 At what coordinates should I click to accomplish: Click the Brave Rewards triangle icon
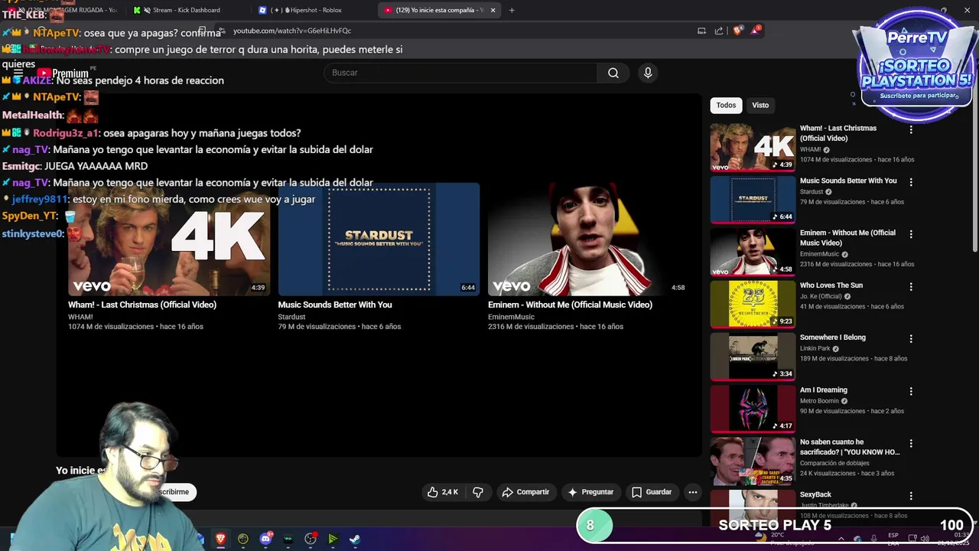(x=756, y=31)
